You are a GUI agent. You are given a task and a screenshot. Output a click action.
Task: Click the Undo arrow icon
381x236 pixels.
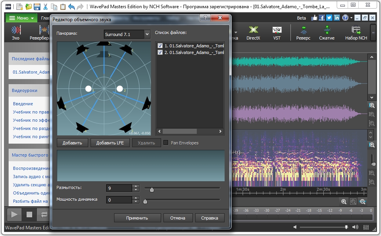coord(71,7)
